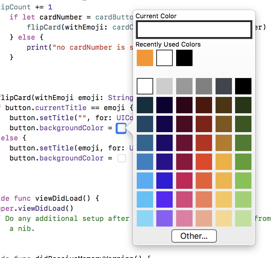Click the '+= 1' expression
271x258 pixels.
pyautogui.click(x=44, y=7)
